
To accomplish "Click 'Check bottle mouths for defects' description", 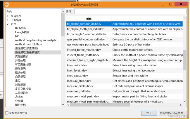I will pos(132,50).
